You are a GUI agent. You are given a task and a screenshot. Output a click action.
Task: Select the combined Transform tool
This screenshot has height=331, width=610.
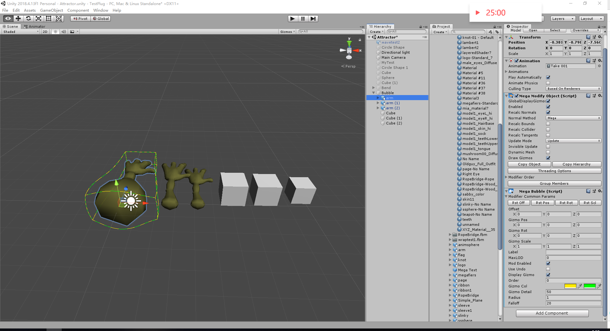point(59,19)
